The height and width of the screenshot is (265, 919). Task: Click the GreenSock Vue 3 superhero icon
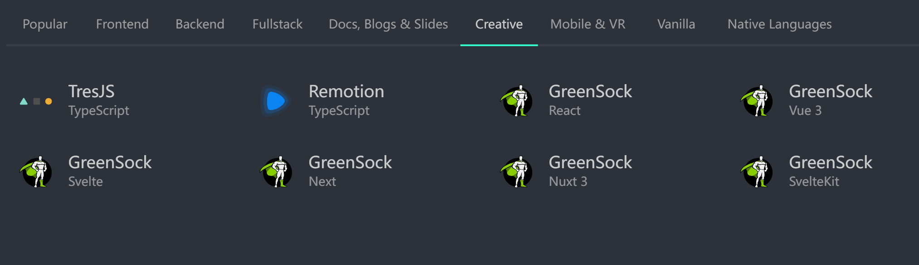tap(757, 101)
